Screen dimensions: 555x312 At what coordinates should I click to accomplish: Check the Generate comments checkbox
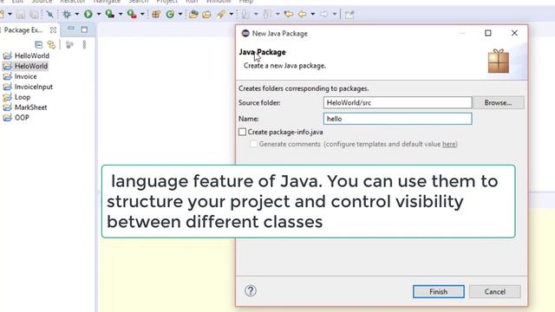click(x=254, y=144)
